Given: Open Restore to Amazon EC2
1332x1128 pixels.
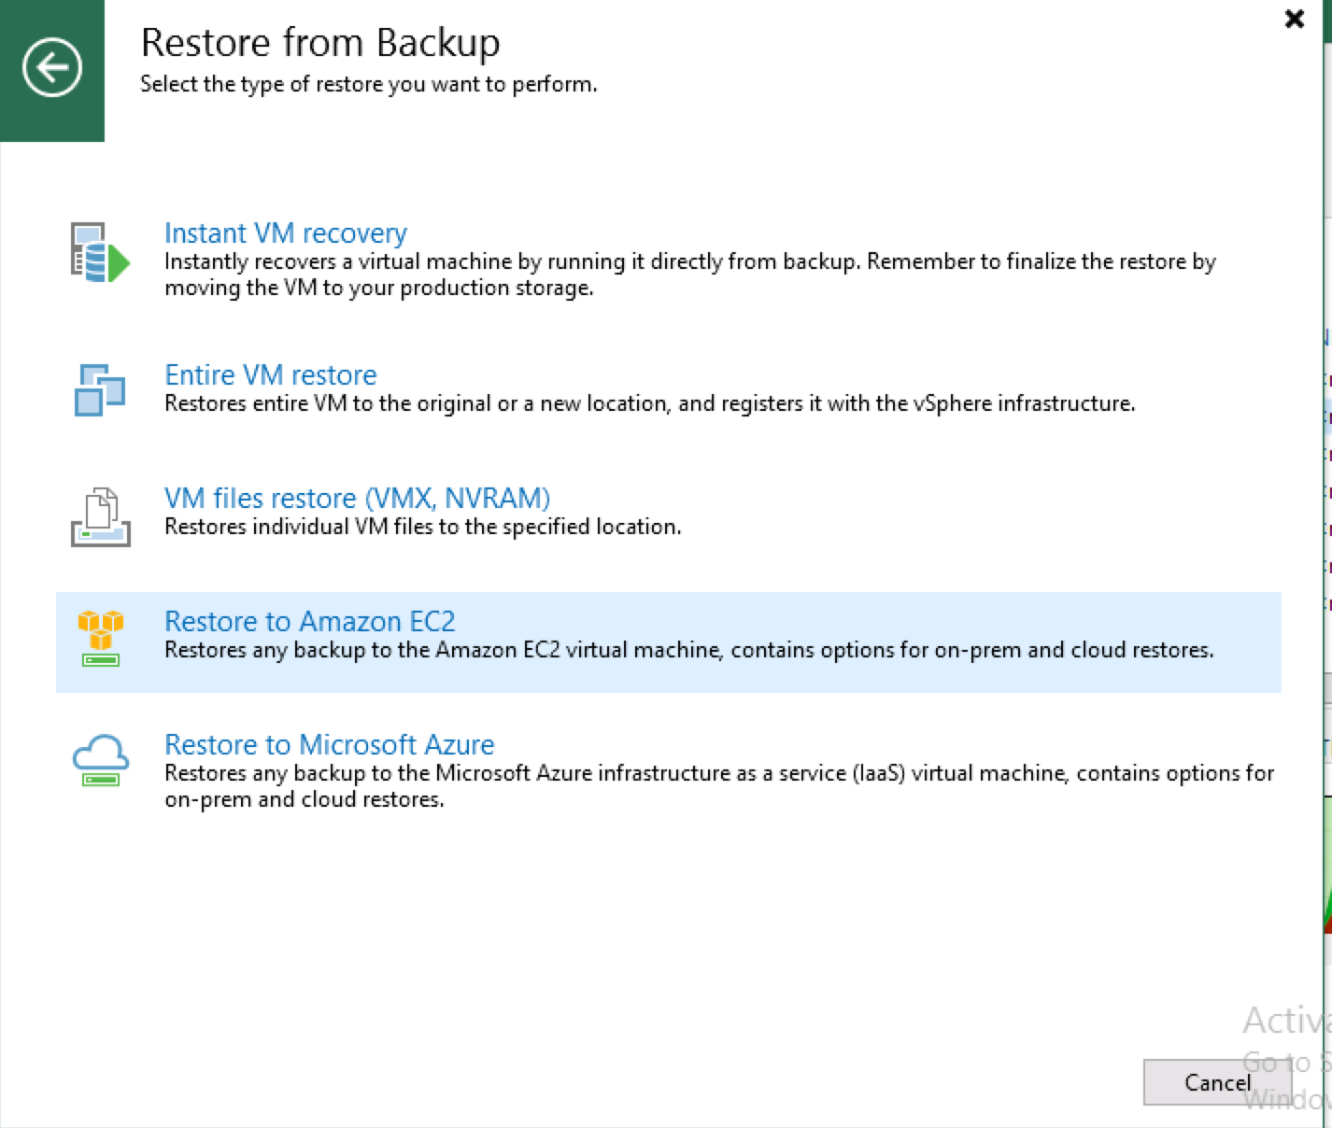Looking at the screenshot, I should 311,622.
